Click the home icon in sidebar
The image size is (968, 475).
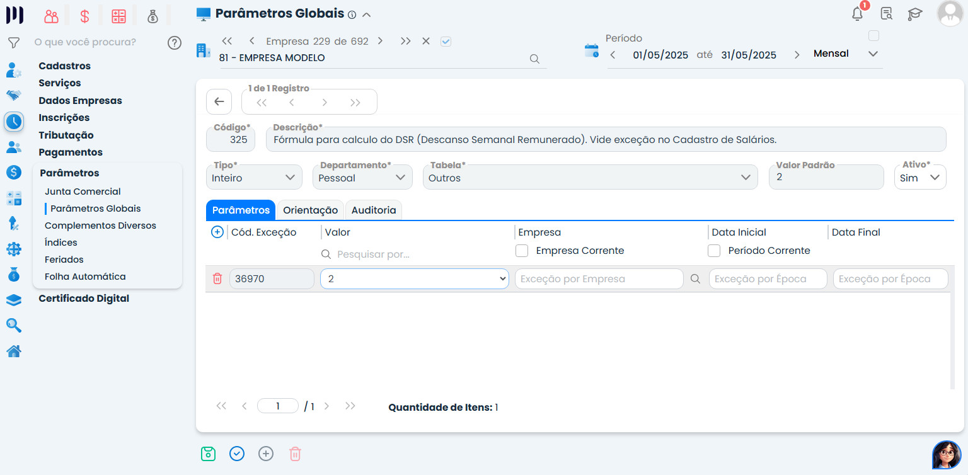[14, 352]
